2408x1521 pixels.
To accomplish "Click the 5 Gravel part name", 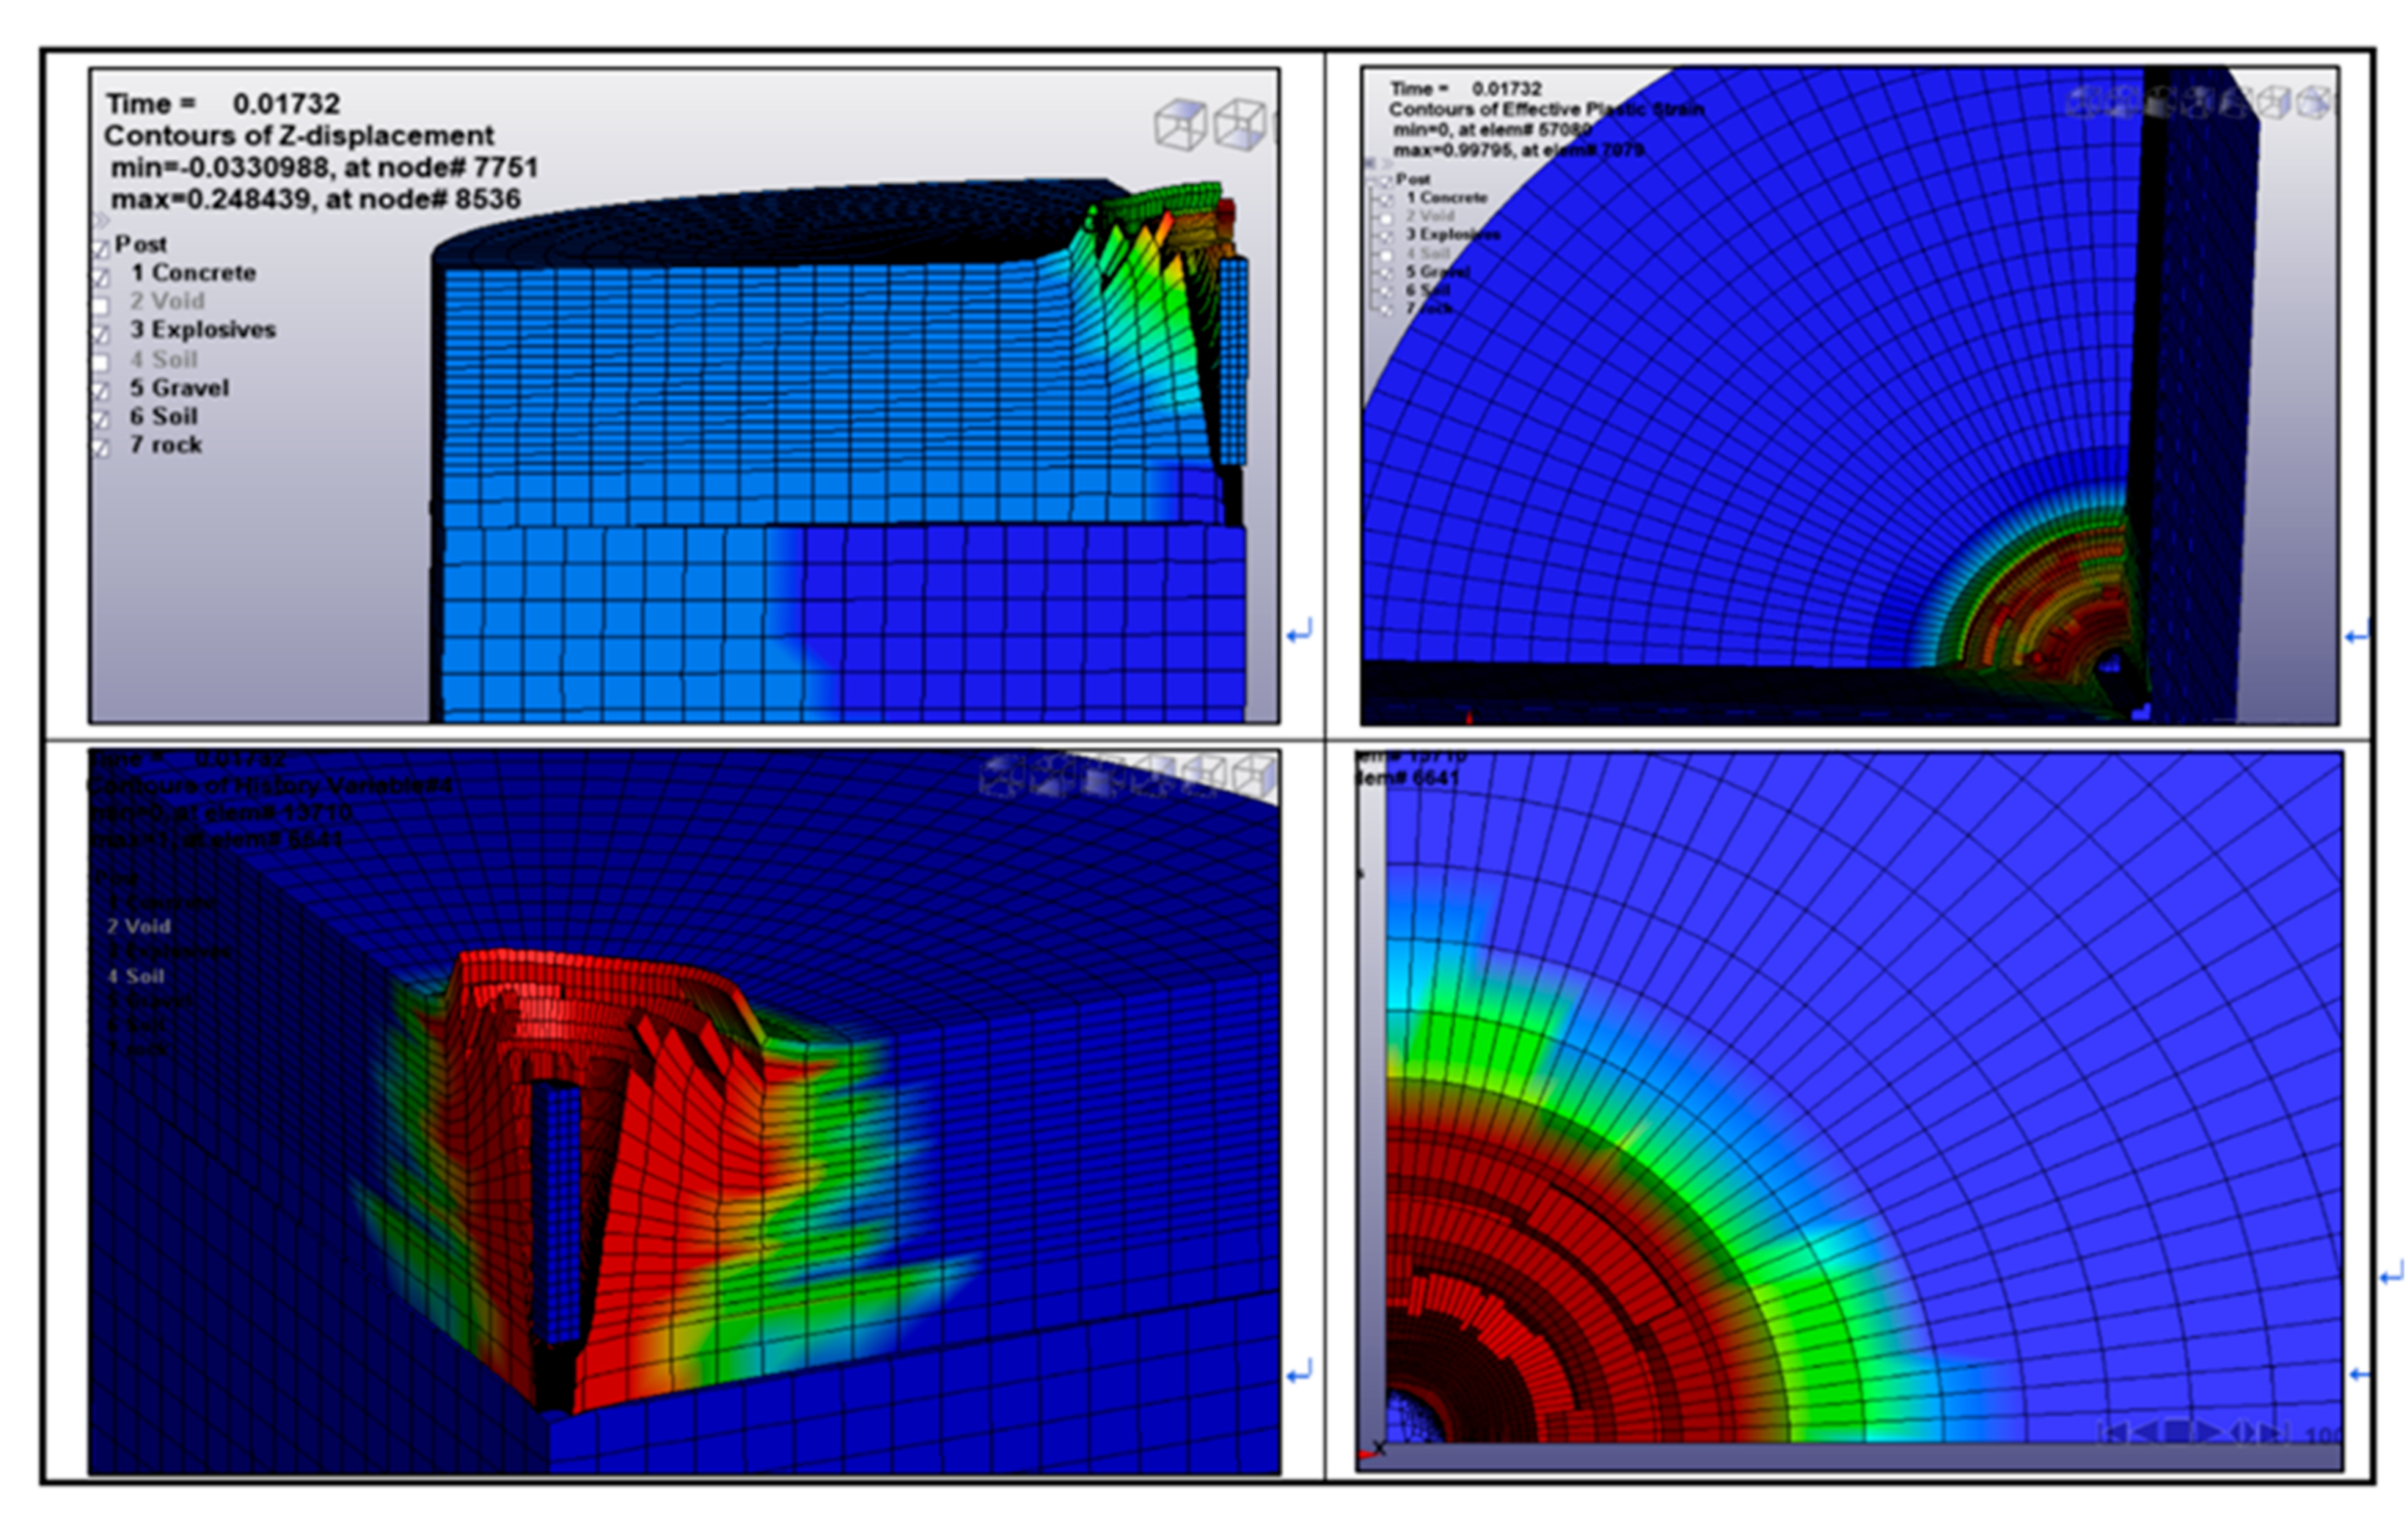I will tap(189, 388).
